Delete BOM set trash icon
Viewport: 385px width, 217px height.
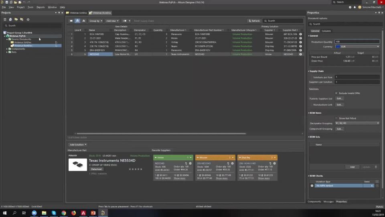pos(376,167)
